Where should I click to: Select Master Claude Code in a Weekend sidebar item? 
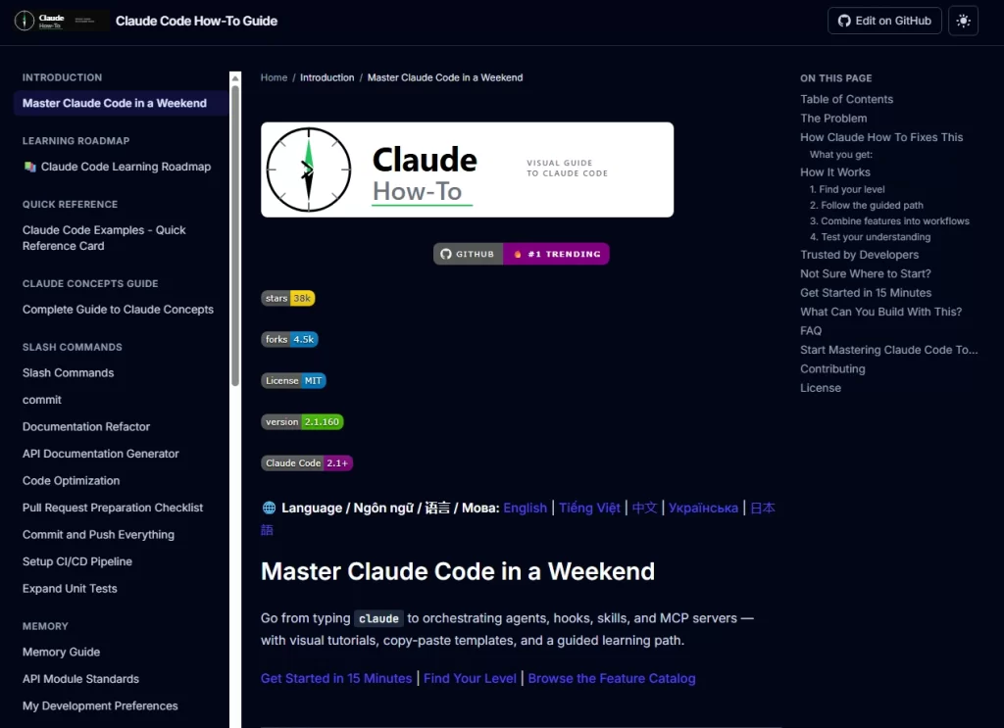pyautogui.click(x=121, y=103)
